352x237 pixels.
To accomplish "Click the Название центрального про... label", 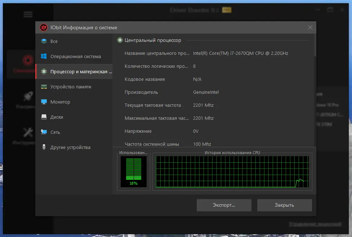I will coord(157,53).
